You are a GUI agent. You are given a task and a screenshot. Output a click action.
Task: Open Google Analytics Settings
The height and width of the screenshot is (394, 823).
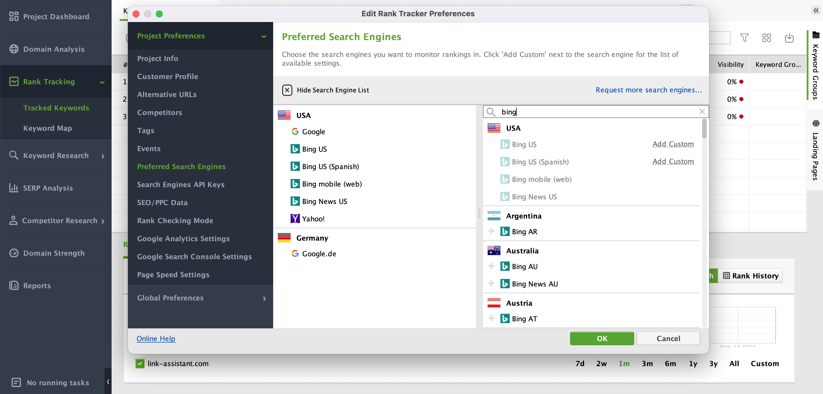183,238
